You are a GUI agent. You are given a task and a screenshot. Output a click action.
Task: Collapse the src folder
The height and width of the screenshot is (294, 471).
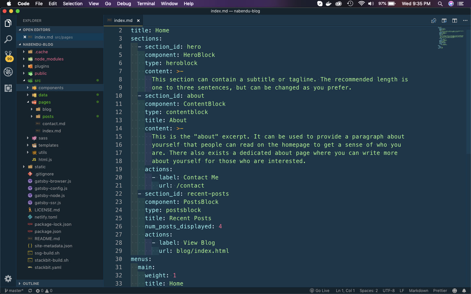[60, 81]
